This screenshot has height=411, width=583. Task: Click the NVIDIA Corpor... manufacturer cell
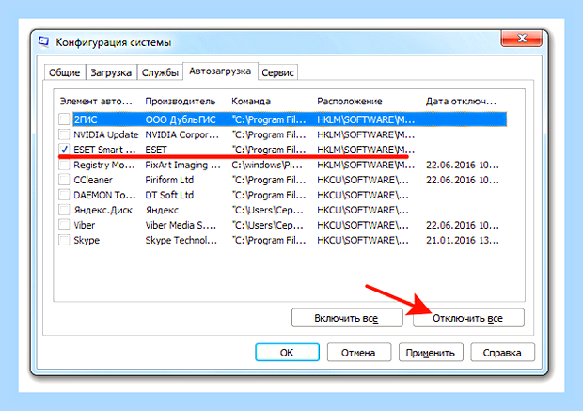point(182,134)
